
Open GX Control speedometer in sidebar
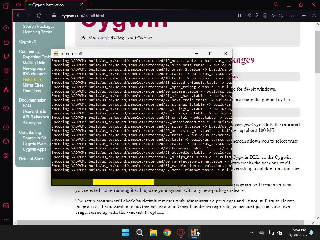(x=6, y=28)
